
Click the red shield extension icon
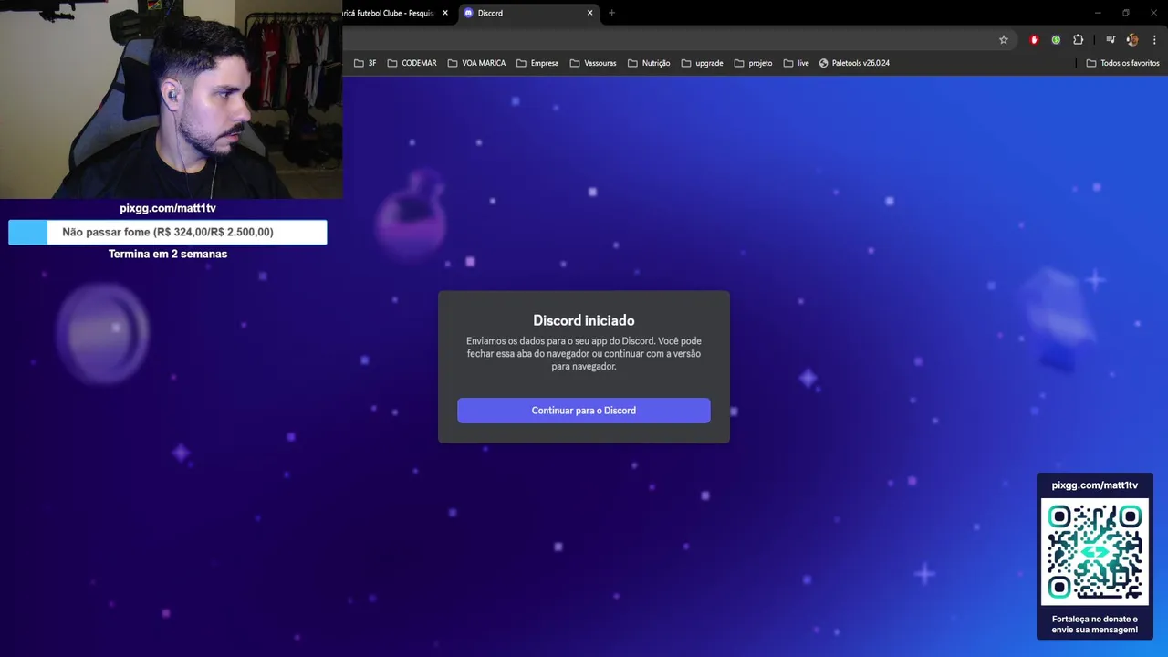coord(1034,40)
